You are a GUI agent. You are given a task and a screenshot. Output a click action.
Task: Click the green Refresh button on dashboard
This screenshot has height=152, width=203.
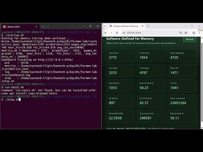(190, 39)
